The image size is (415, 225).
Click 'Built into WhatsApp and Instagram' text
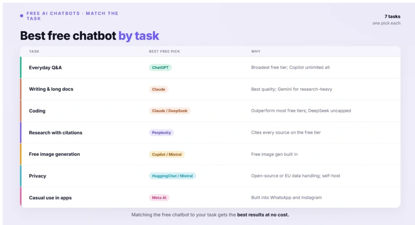287,197
